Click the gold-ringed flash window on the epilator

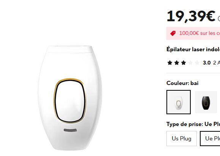click(70, 101)
